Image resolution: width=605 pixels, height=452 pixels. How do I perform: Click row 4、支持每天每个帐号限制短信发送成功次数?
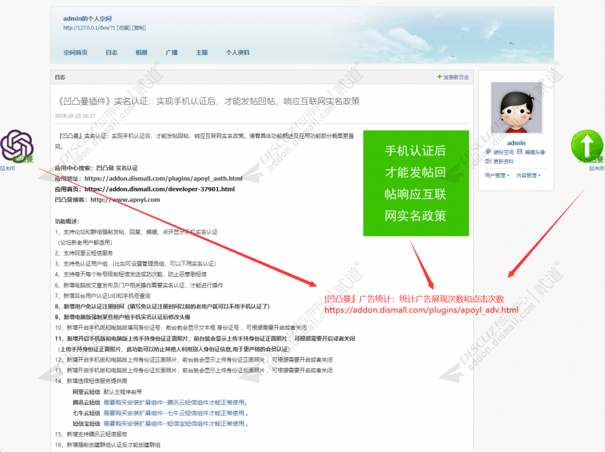click(x=131, y=274)
